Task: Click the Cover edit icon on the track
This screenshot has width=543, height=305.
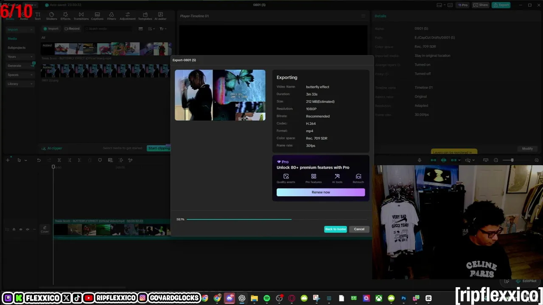Action: coord(45,229)
